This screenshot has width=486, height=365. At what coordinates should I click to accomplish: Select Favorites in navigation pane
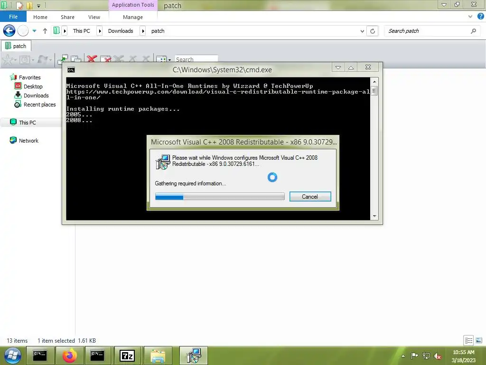click(29, 77)
